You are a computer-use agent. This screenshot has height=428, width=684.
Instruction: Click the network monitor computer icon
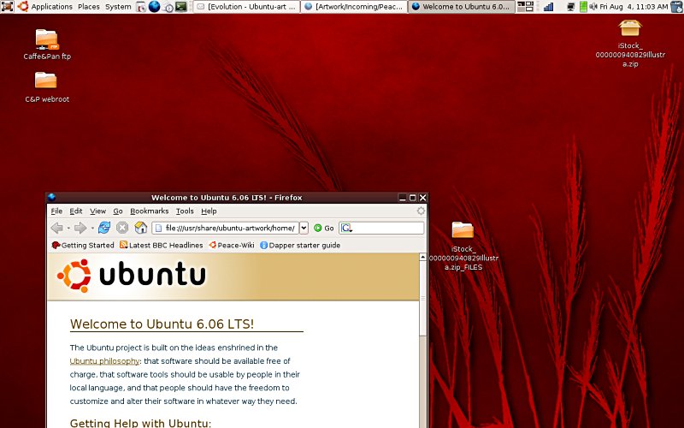pyautogui.click(x=570, y=7)
